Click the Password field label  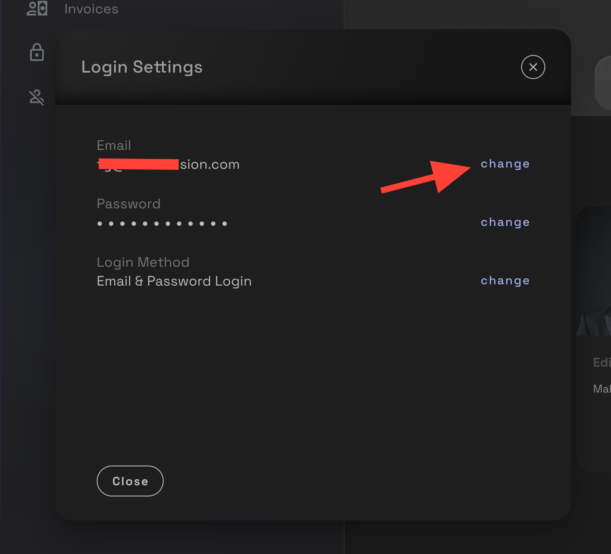click(128, 204)
